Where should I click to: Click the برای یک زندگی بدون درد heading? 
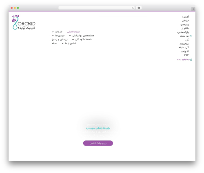98,128
